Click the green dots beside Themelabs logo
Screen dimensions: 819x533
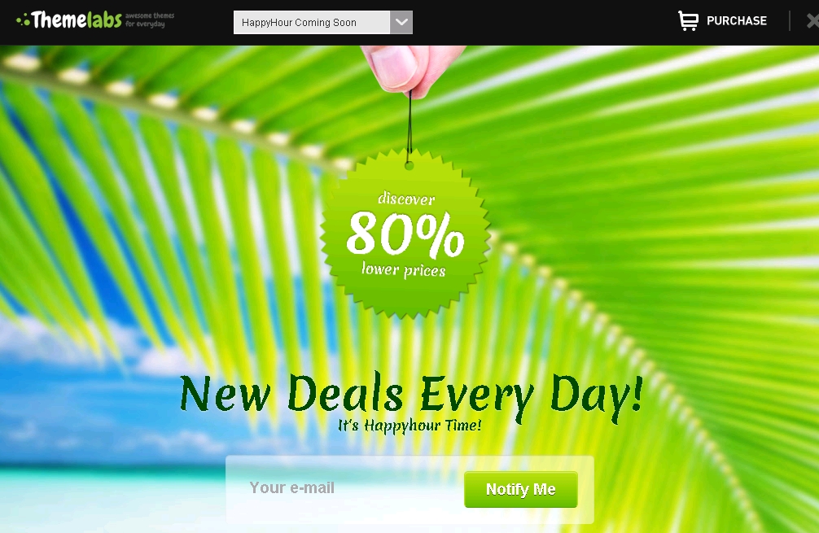pyautogui.click(x=23, y=21)
